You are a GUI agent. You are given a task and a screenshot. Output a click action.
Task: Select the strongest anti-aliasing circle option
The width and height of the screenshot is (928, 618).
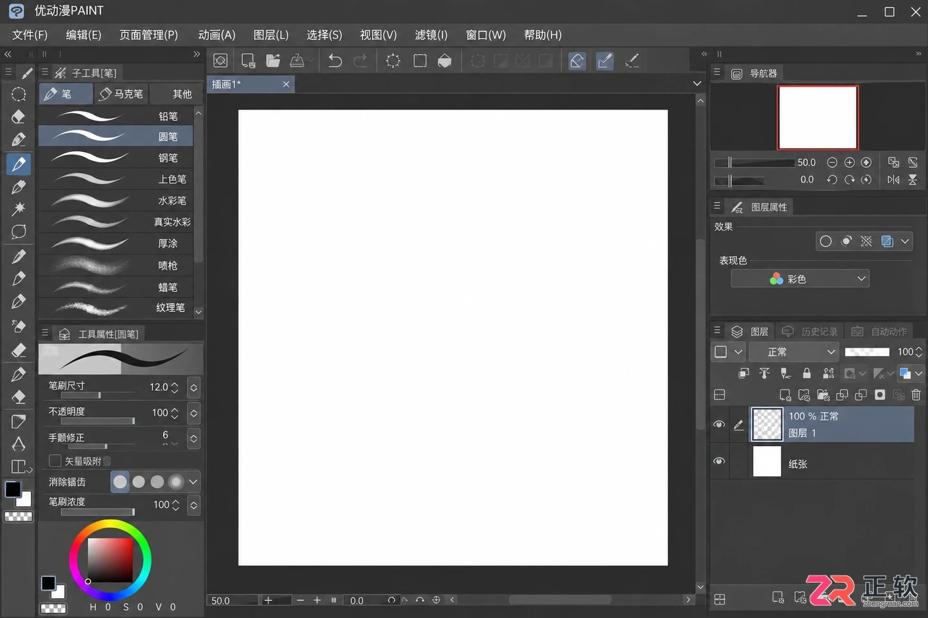(176, 482)
